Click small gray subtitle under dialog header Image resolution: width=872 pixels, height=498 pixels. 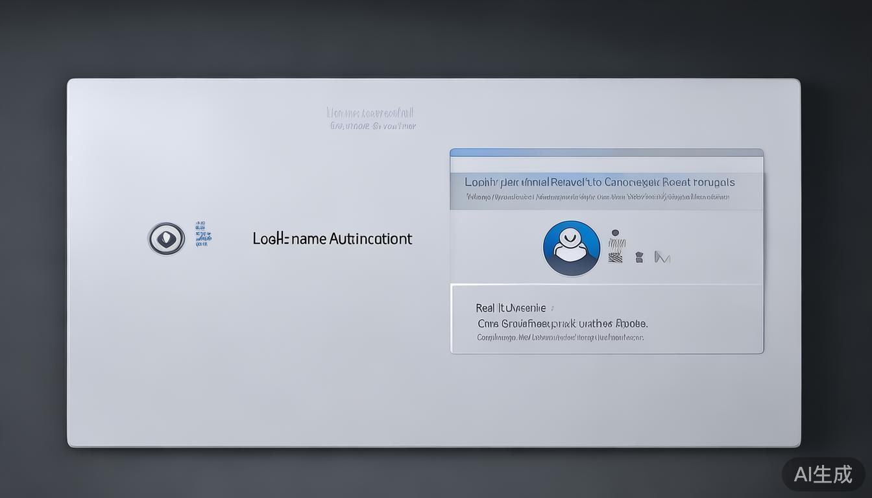[597, 196]
